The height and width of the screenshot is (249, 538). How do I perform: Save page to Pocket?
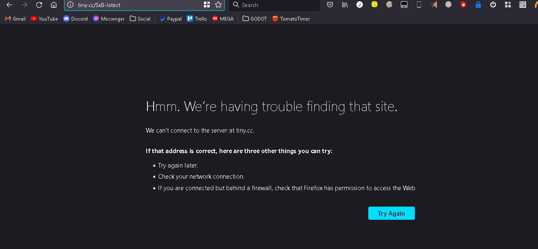tap(330, 5)
